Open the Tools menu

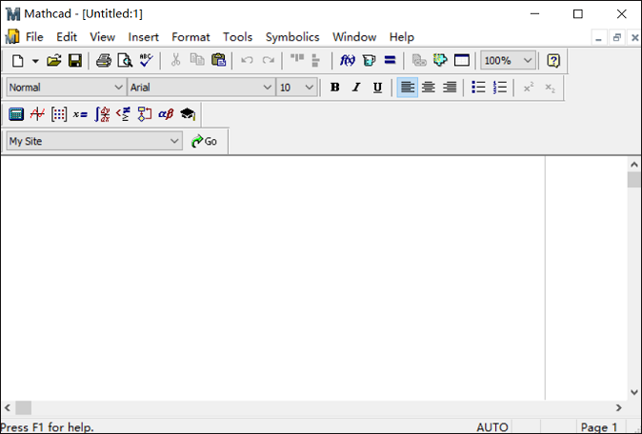237,37
